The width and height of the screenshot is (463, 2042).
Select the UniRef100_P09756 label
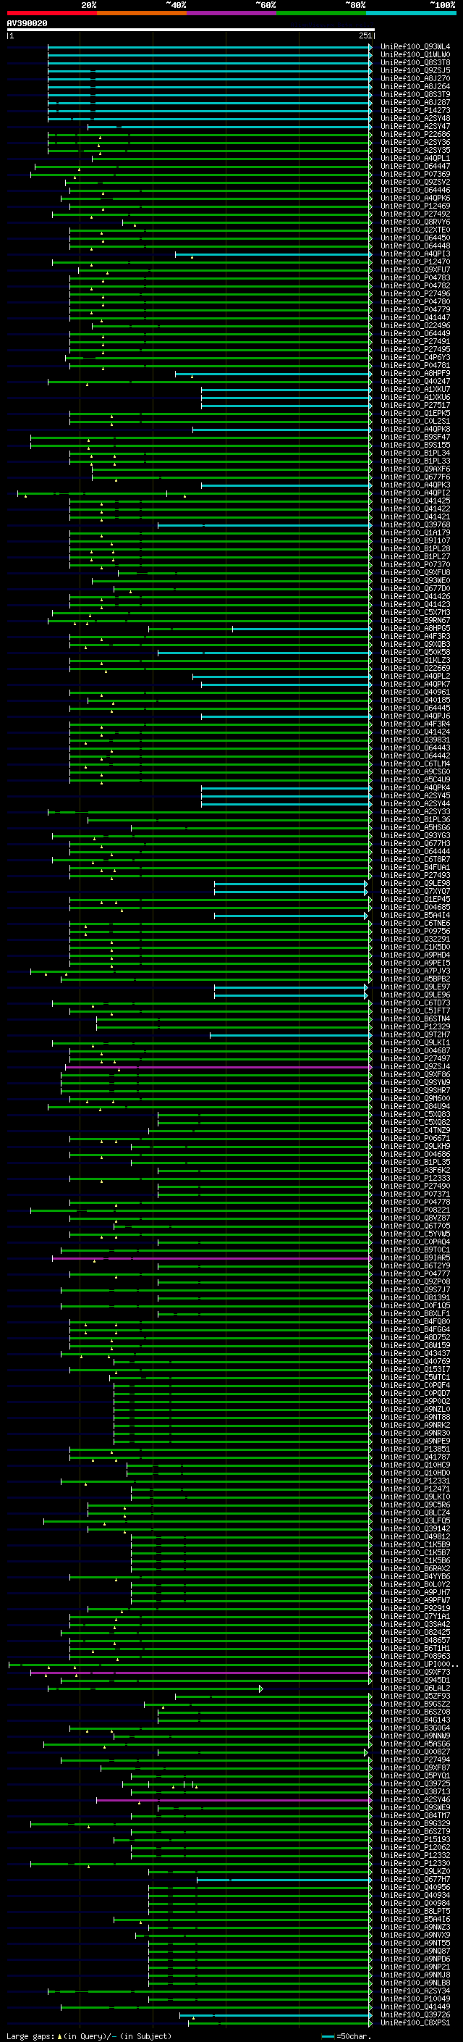point(415,932)
